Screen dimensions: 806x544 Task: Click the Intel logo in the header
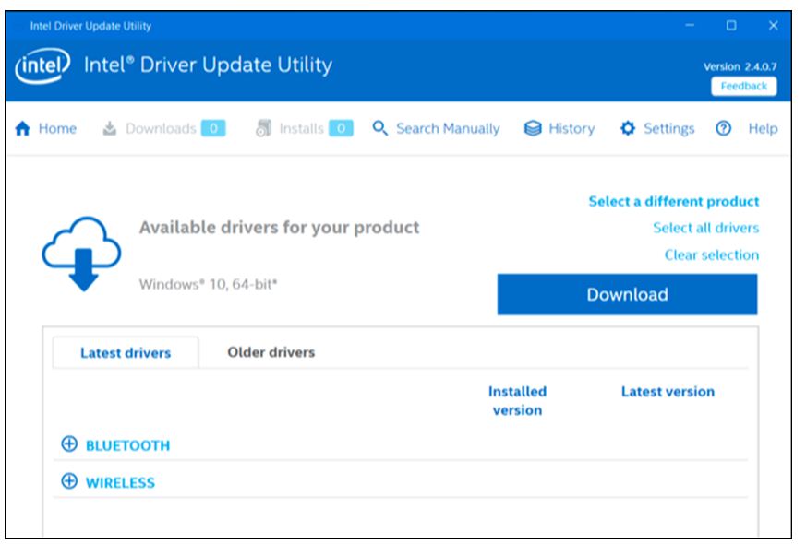pos(42,65)
